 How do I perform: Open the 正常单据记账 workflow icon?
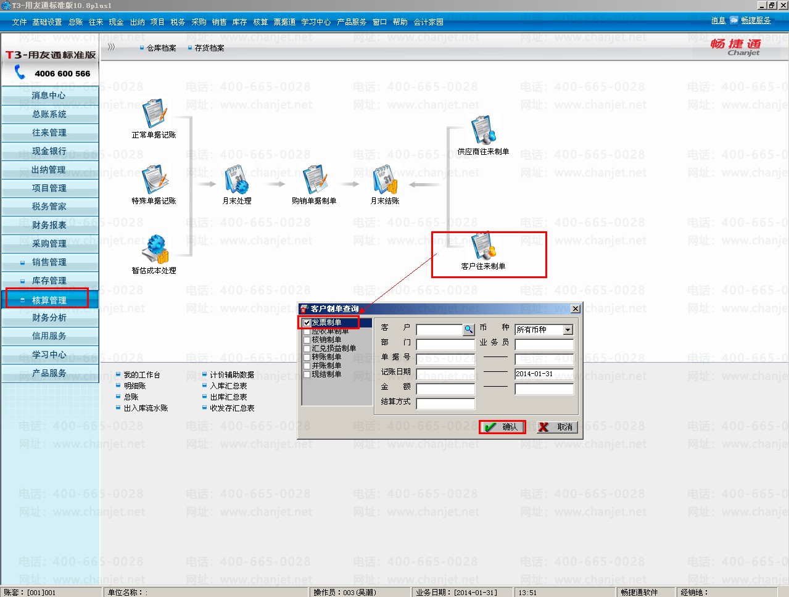coord(154,114)
